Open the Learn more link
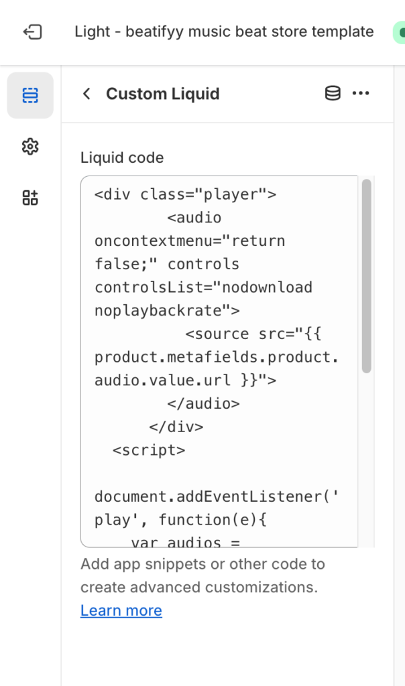This screenshot has width=405, height=686. (x=121, y=610)
